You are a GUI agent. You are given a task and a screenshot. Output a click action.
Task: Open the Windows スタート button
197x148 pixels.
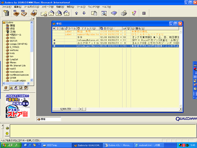click(11, 145)
